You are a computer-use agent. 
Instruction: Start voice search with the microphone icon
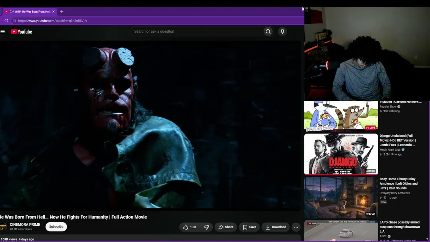click(x=283, y=32)
